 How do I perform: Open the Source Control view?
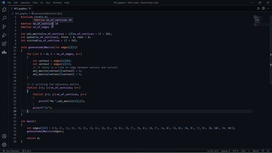tap(4, 26)
